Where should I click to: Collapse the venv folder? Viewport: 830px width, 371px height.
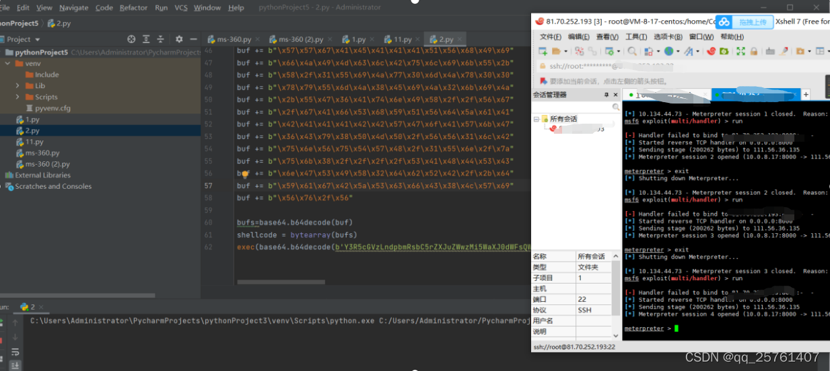tap(7, 63)
